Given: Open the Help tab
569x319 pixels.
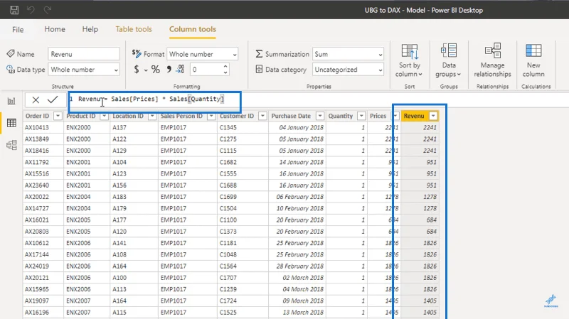Looking at the screenshot, I should coord(90,29).
